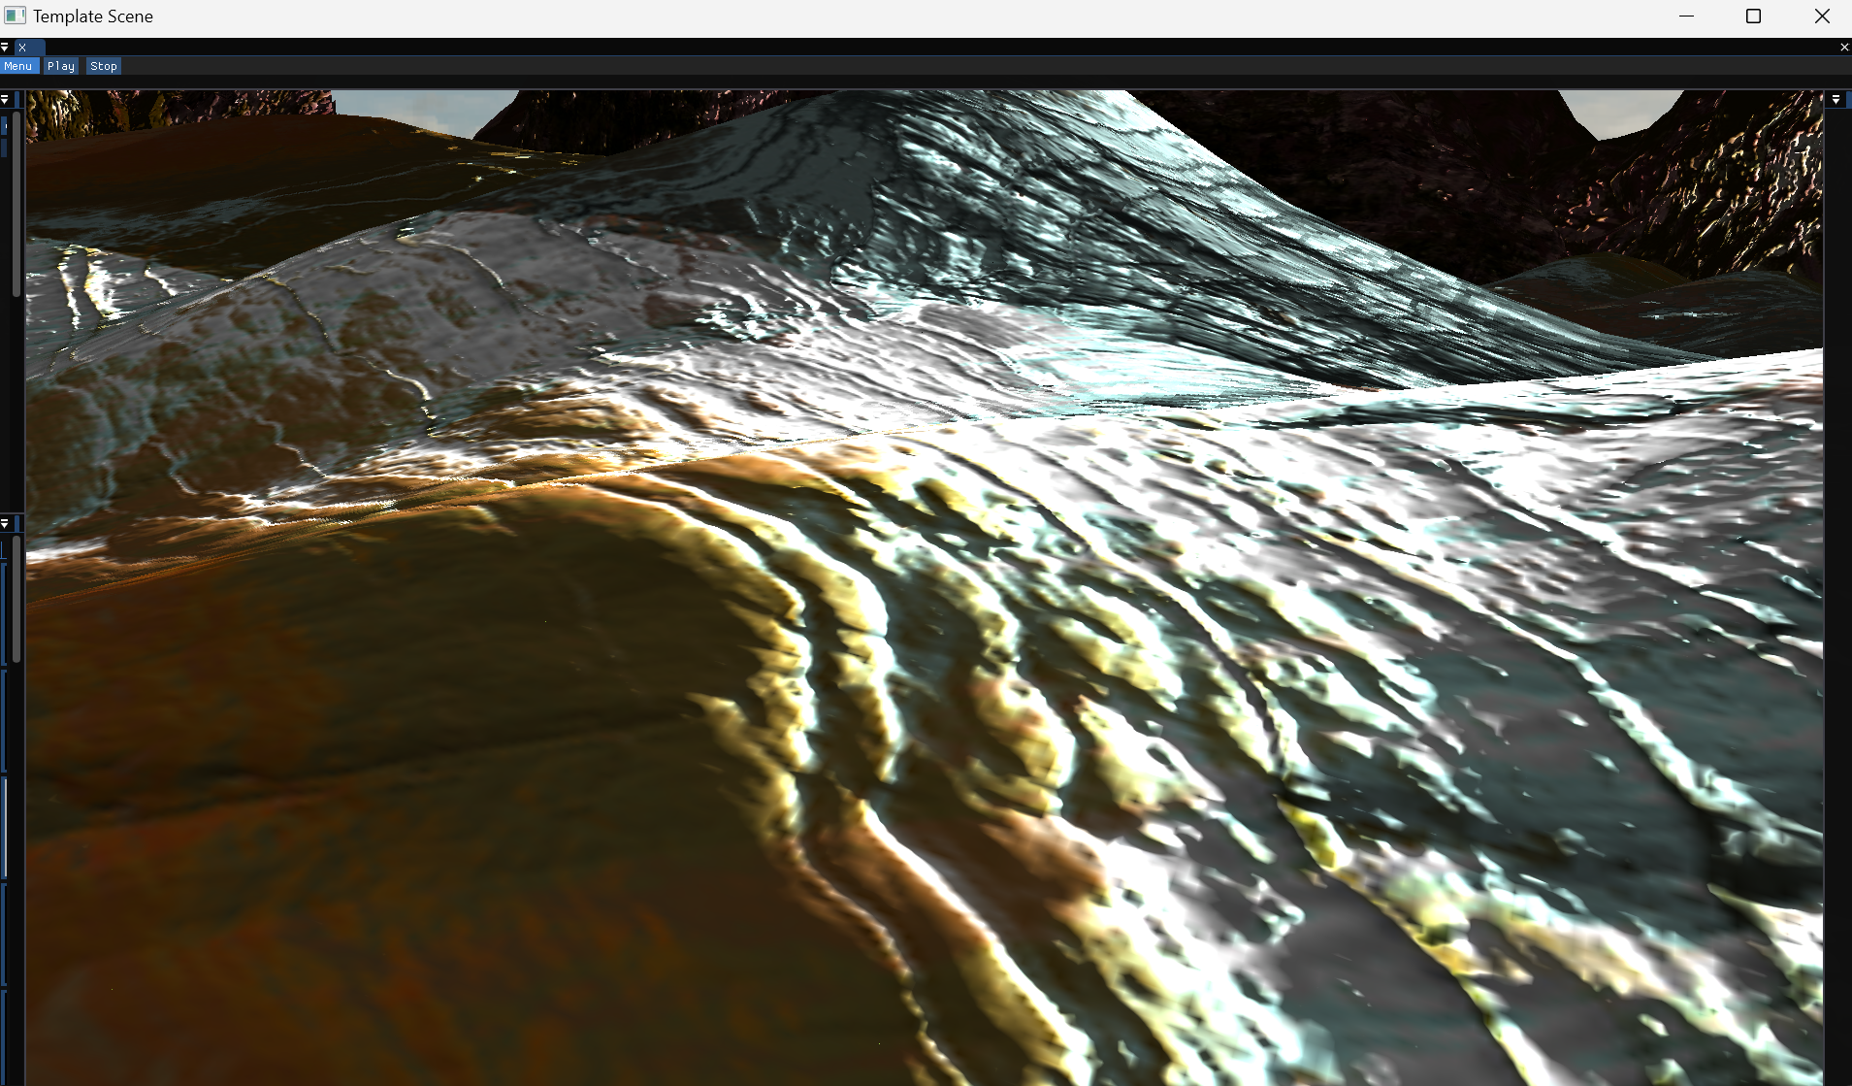Click the 3D terrain viewport
The height and width of the screenshot is (1086, 1852).
coord(922,582)
